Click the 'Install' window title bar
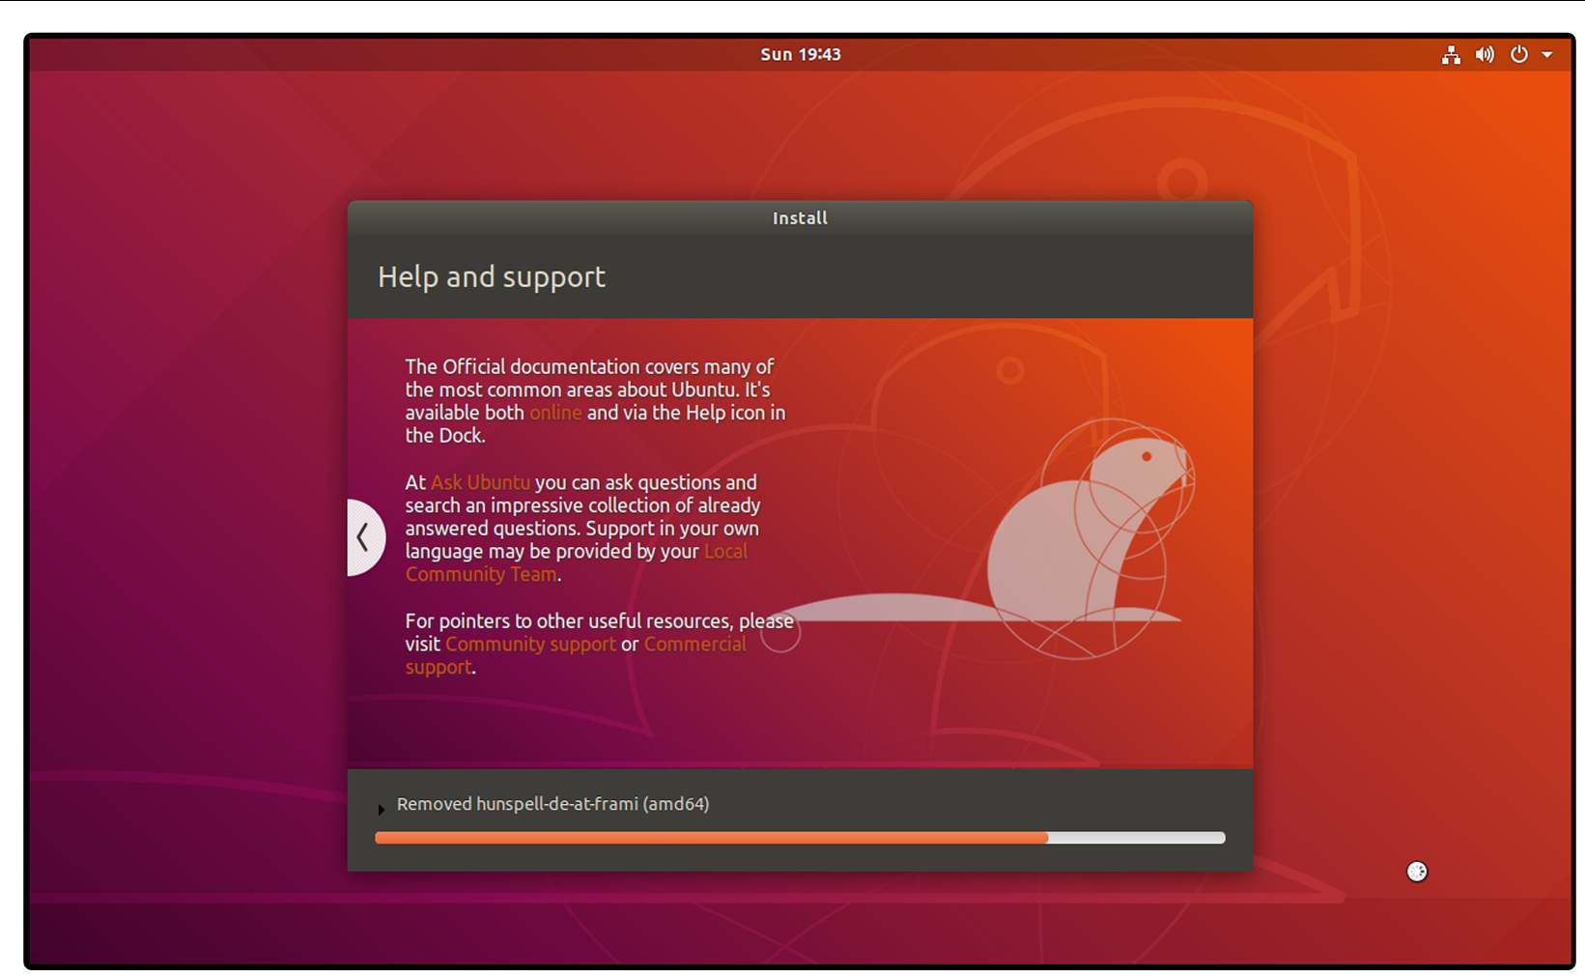The image size is (1585, 977). point(800,218)
